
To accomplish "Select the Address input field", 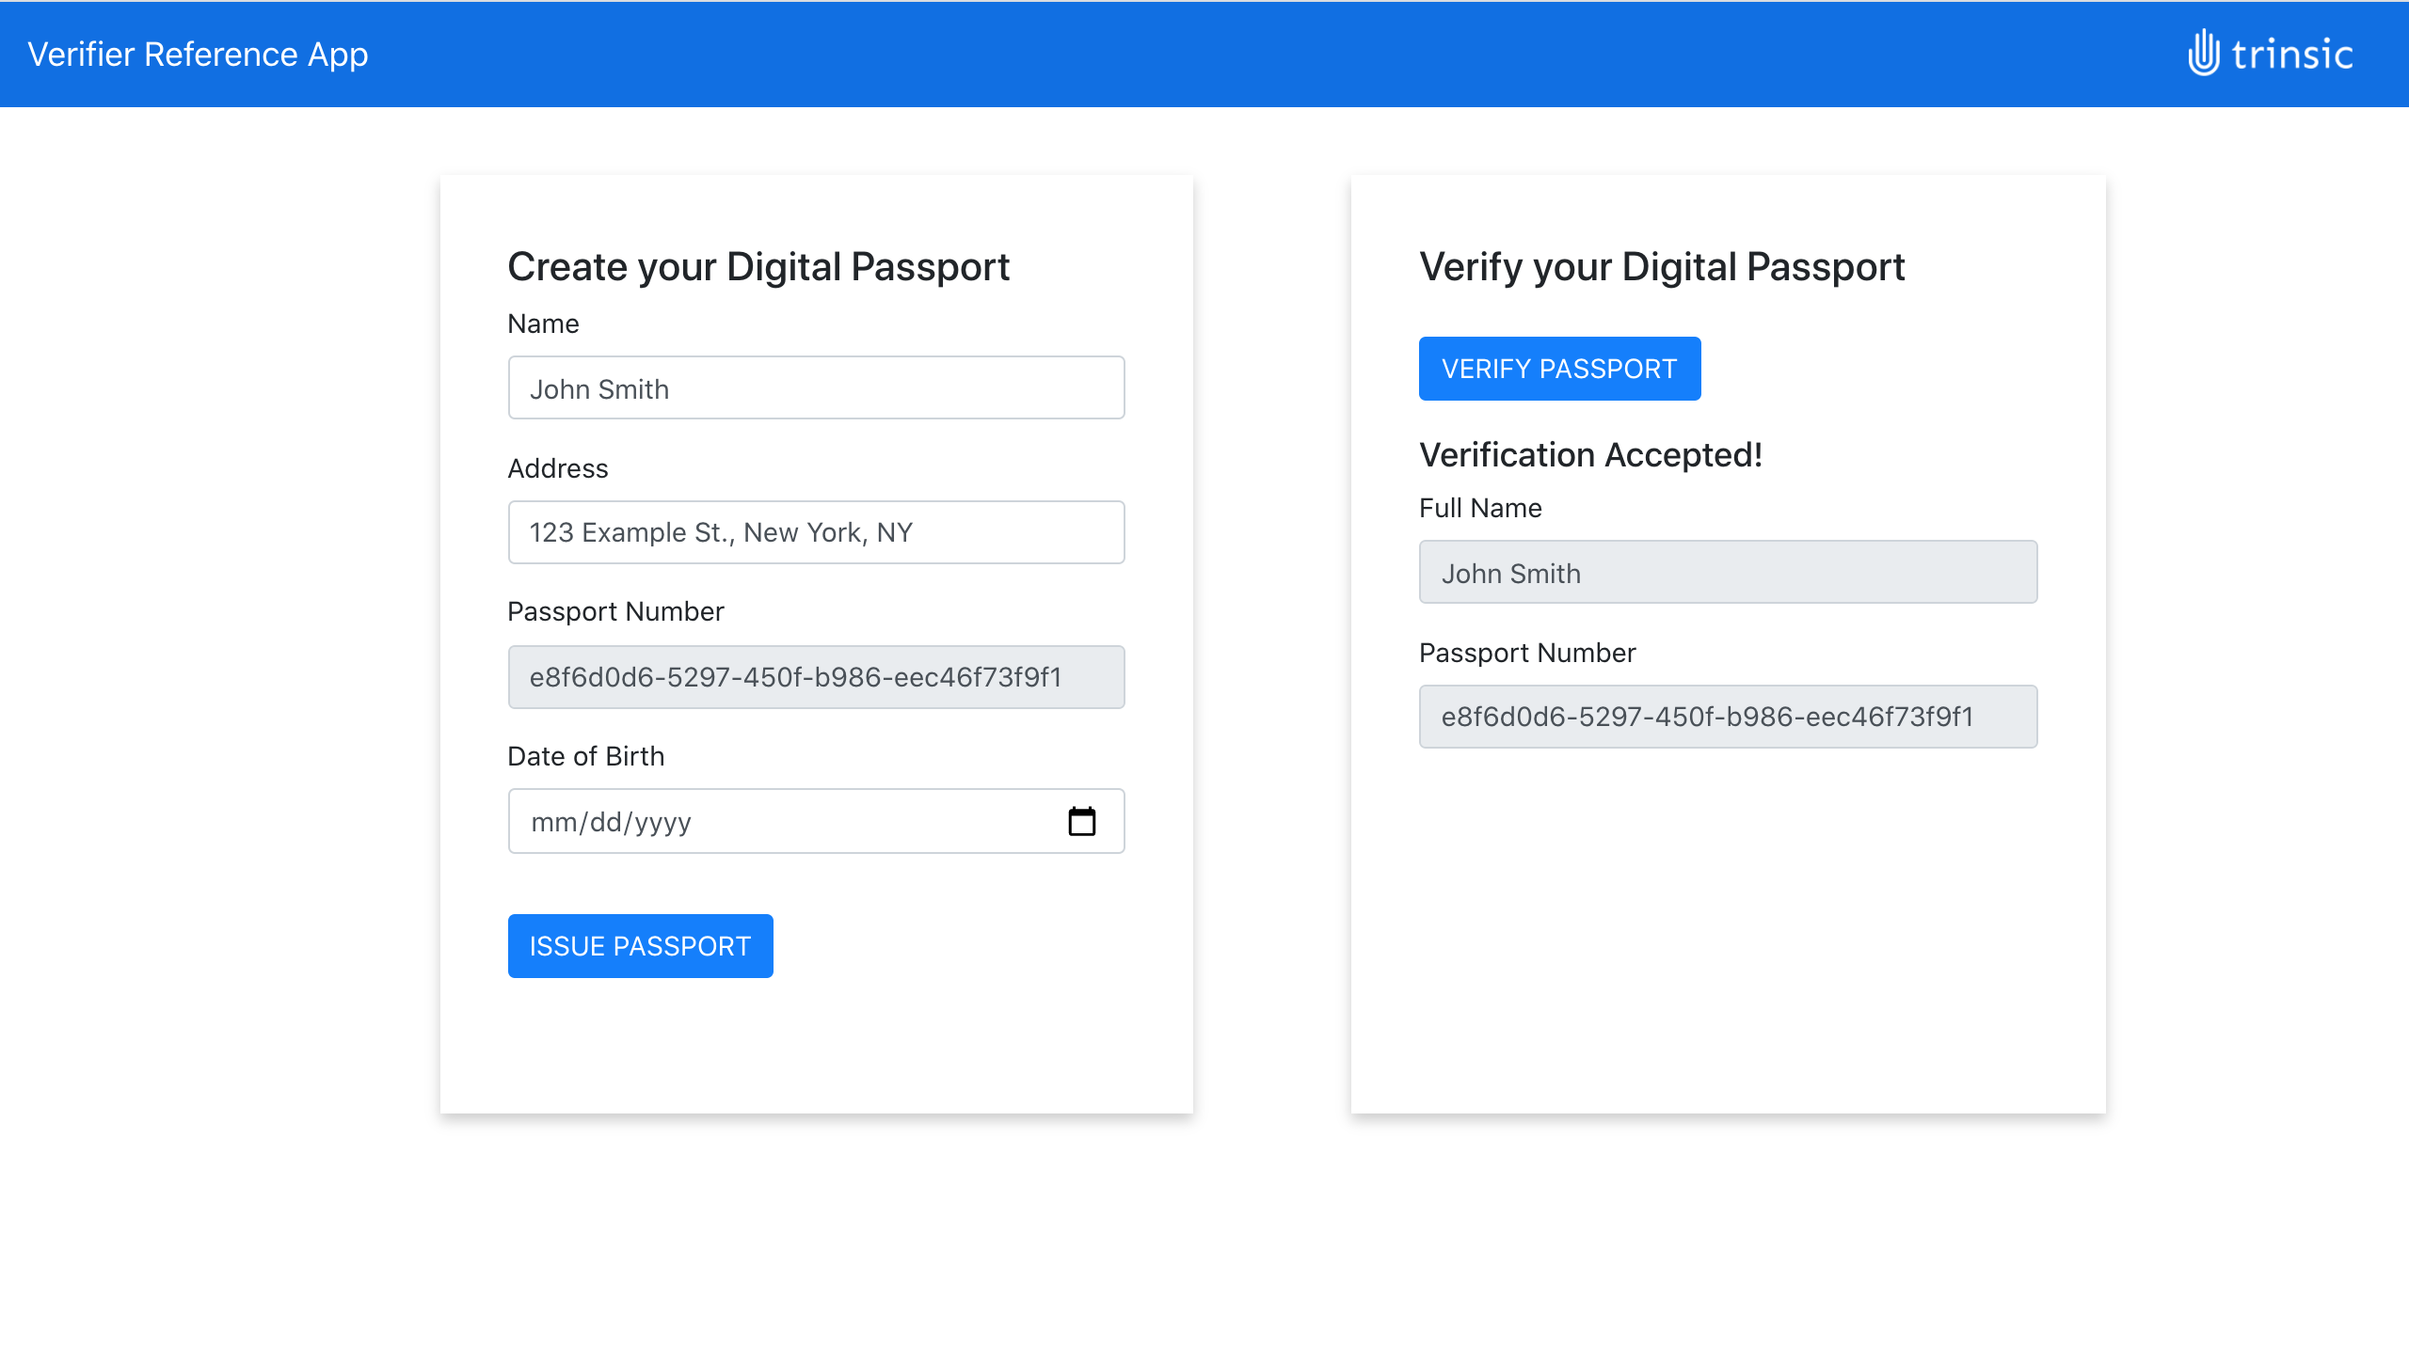I will (818, 531).
